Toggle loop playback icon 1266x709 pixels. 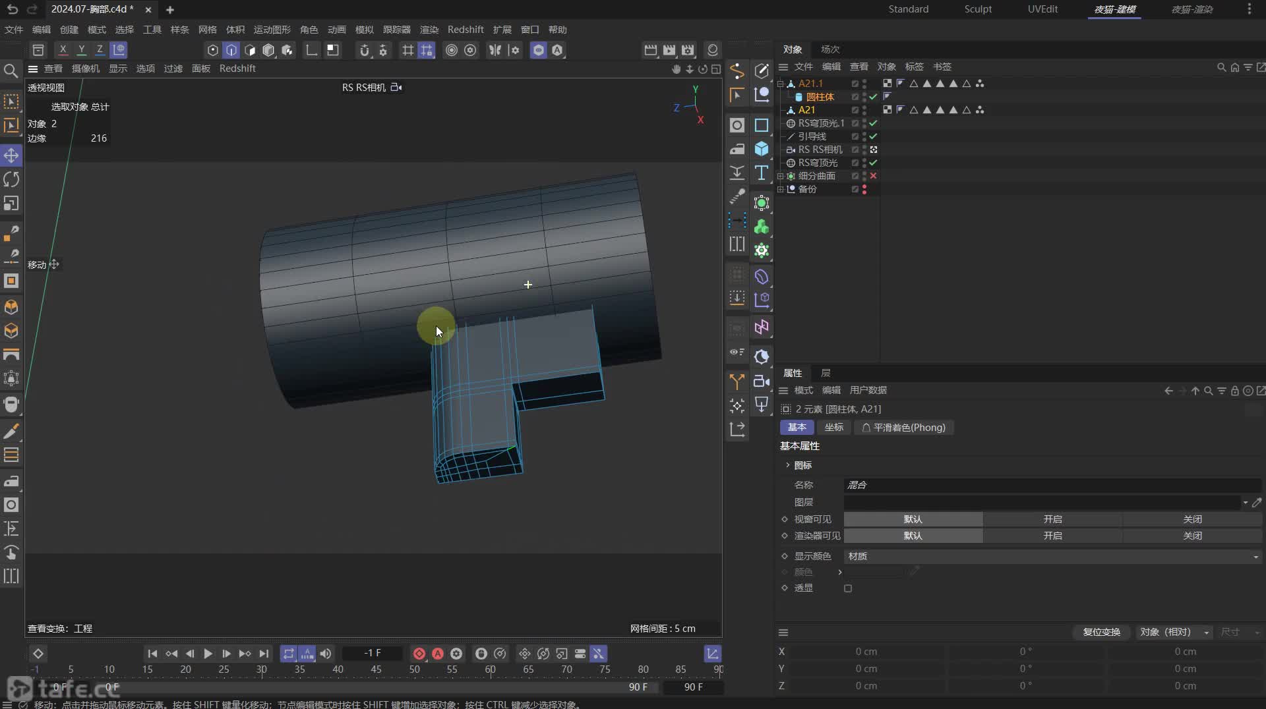click(289, 654)
